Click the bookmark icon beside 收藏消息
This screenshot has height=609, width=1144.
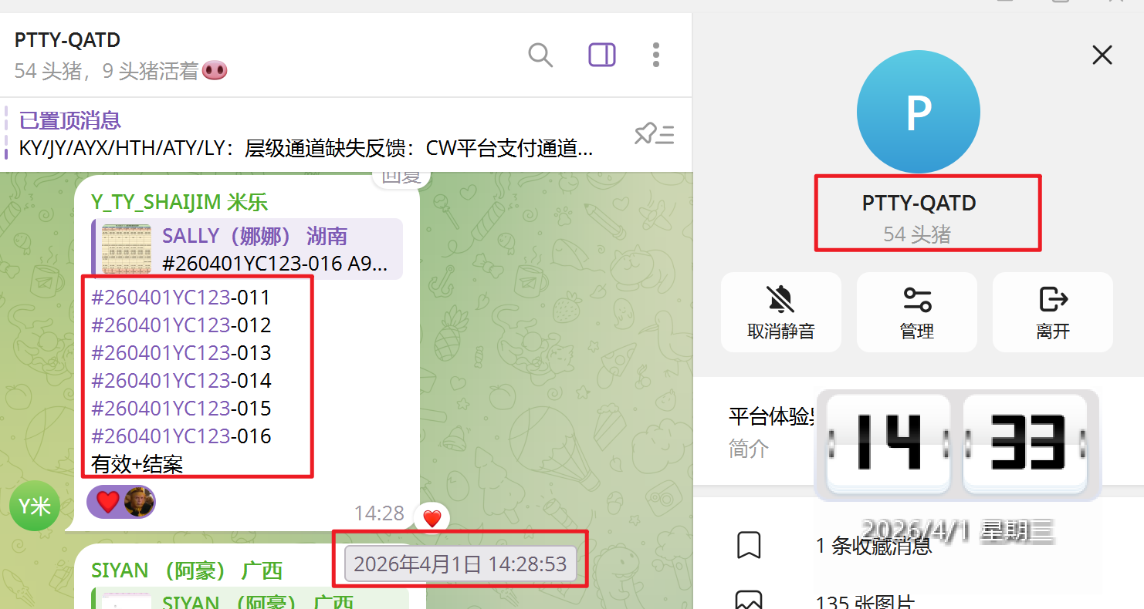(x=750, y=545)
